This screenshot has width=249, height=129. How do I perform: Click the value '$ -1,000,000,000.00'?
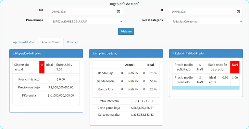pos(61,96)
